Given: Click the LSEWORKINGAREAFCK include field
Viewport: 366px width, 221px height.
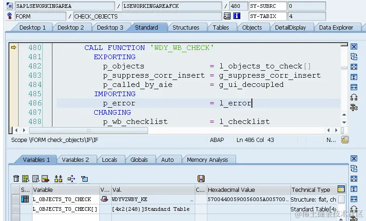Looking at the screenshot, I should point(172,6).
